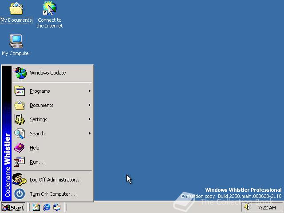Select Log Off Administrator...
This screenshot has height=213, width=284.
52,180
